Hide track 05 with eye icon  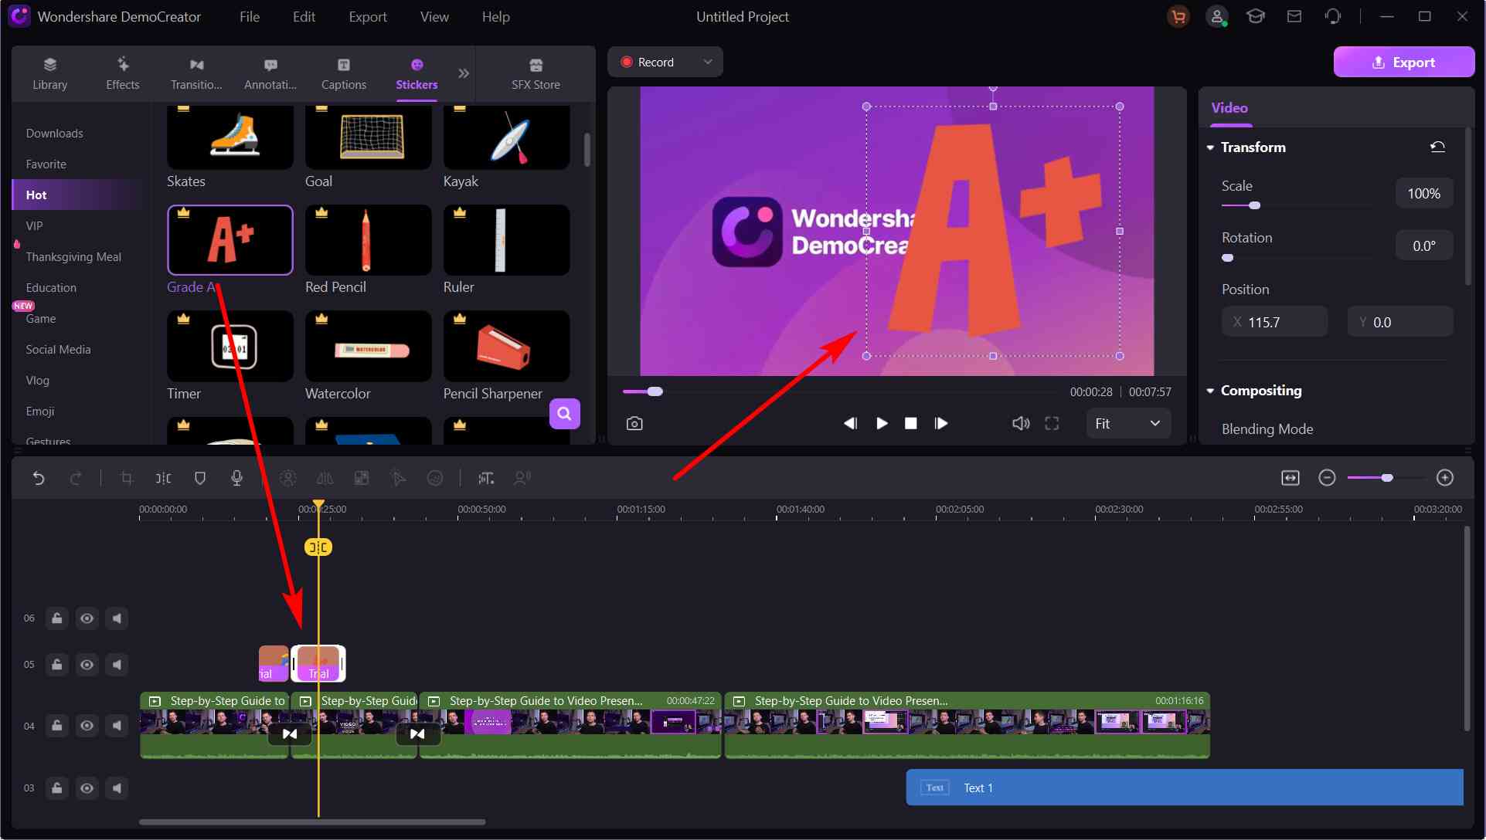click(87, 665)
